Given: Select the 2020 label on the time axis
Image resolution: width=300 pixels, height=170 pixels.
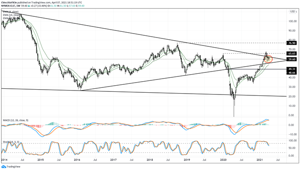Looking at the screenshot, I should [x=223, y=160].
